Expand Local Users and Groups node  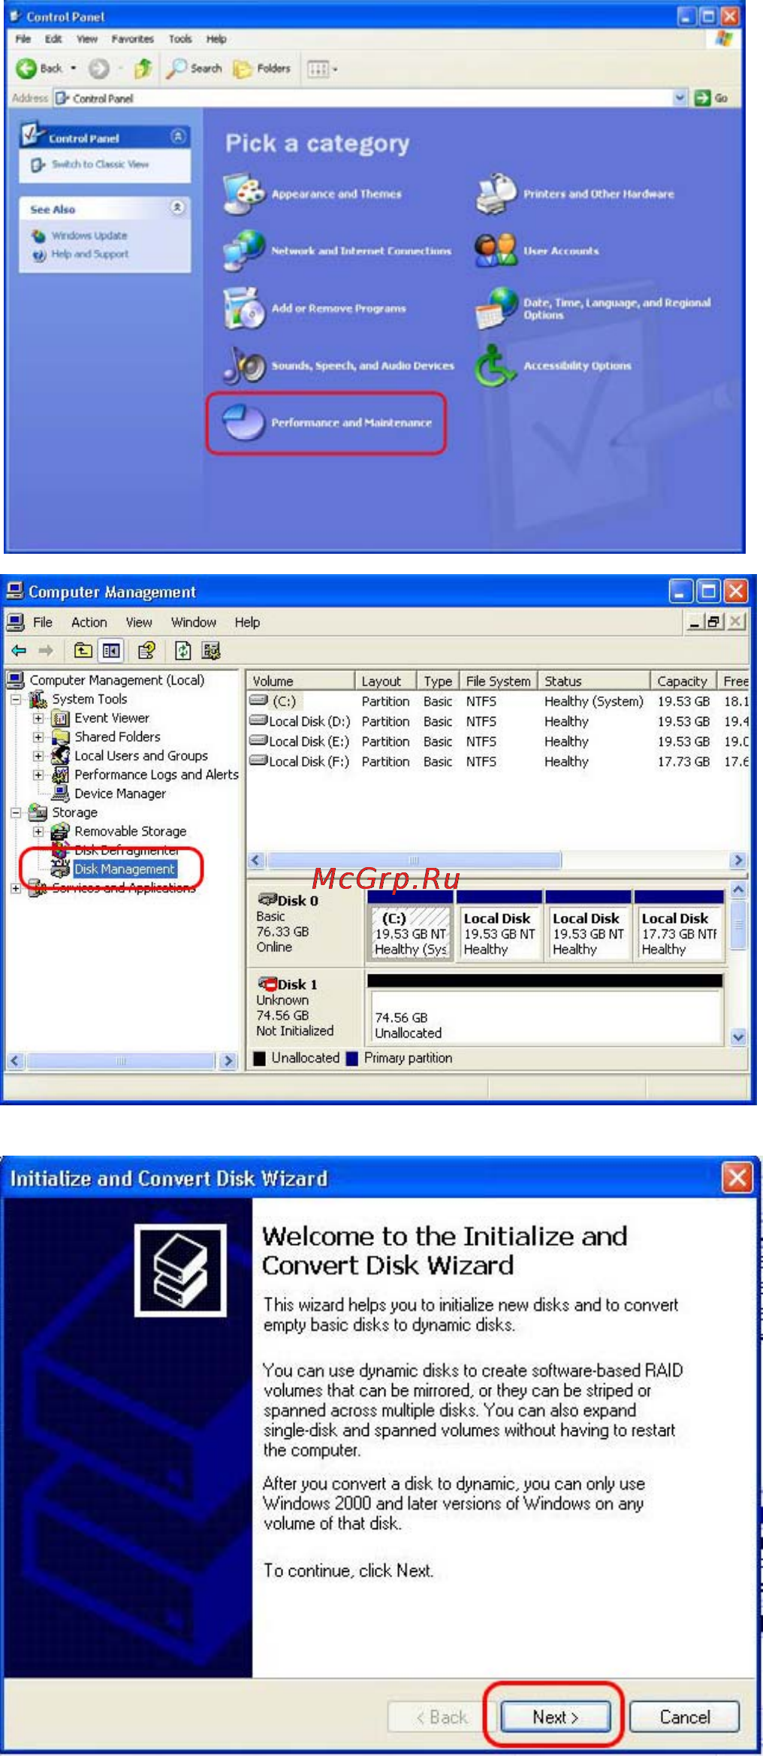(38, 756)
